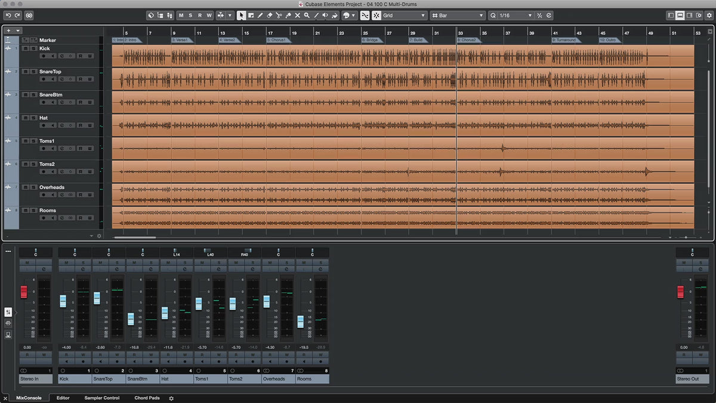Enable record on the Hat track
The image size is (716, 403).
click(x=44, y=125)
